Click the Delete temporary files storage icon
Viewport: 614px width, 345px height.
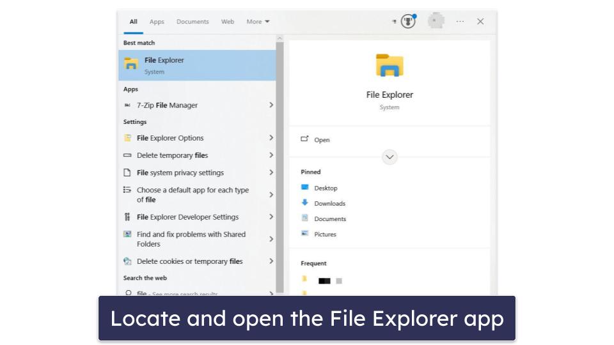click(127, 155)
